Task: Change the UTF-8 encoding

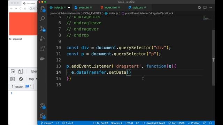Action: [129, 123]
